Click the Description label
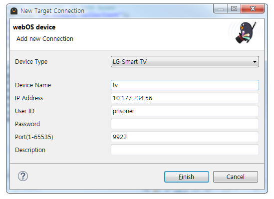The height and width of the screenshot is (199, 274). [30, 150]
